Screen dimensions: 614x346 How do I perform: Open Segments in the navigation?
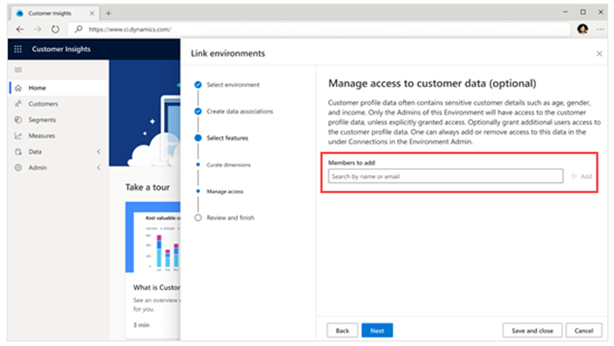pos(58,119)
